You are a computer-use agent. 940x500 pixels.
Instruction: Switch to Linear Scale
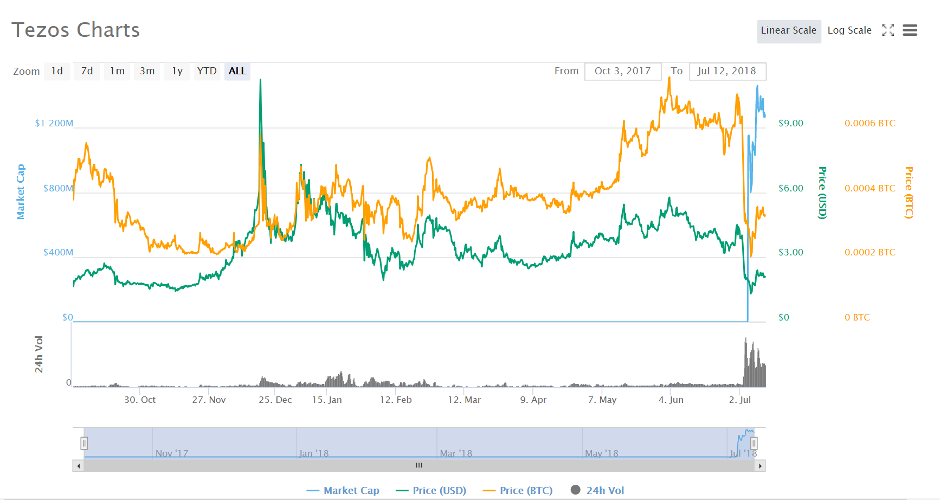(x=789, y=31)
